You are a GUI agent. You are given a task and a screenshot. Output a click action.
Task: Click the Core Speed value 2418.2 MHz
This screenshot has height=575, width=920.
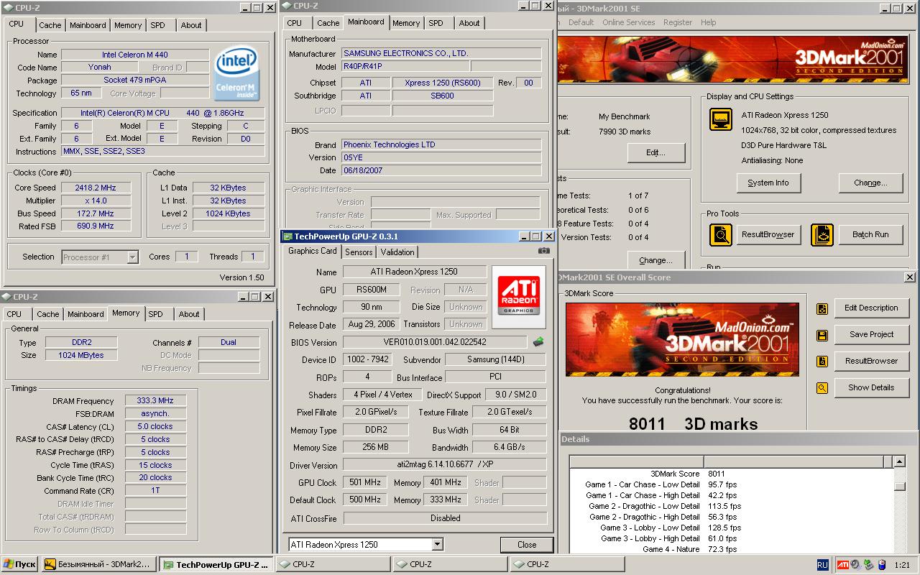(x=96, y=188)
